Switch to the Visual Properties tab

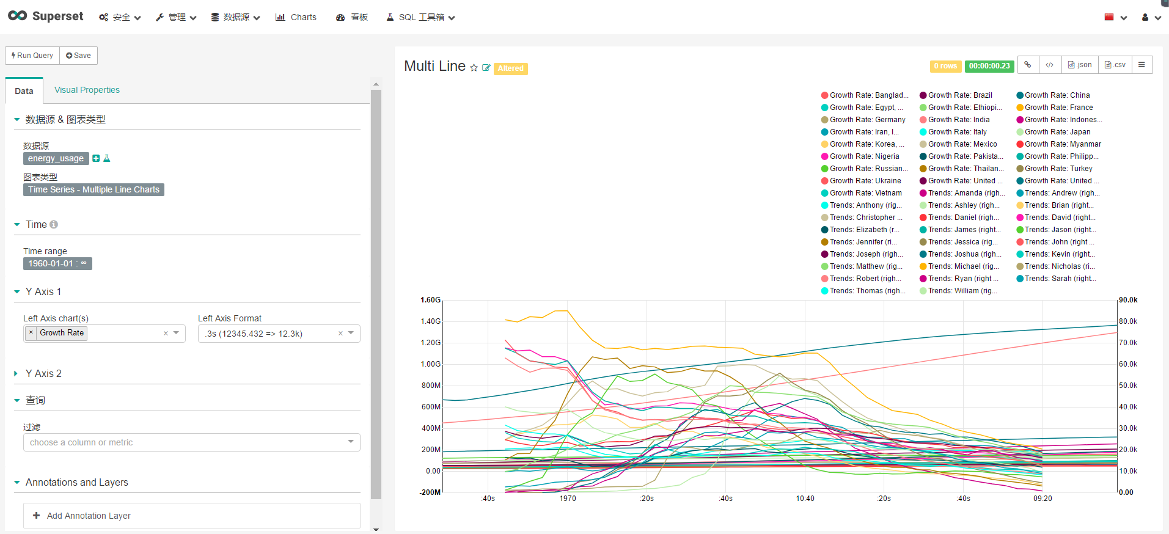[87, 90]
